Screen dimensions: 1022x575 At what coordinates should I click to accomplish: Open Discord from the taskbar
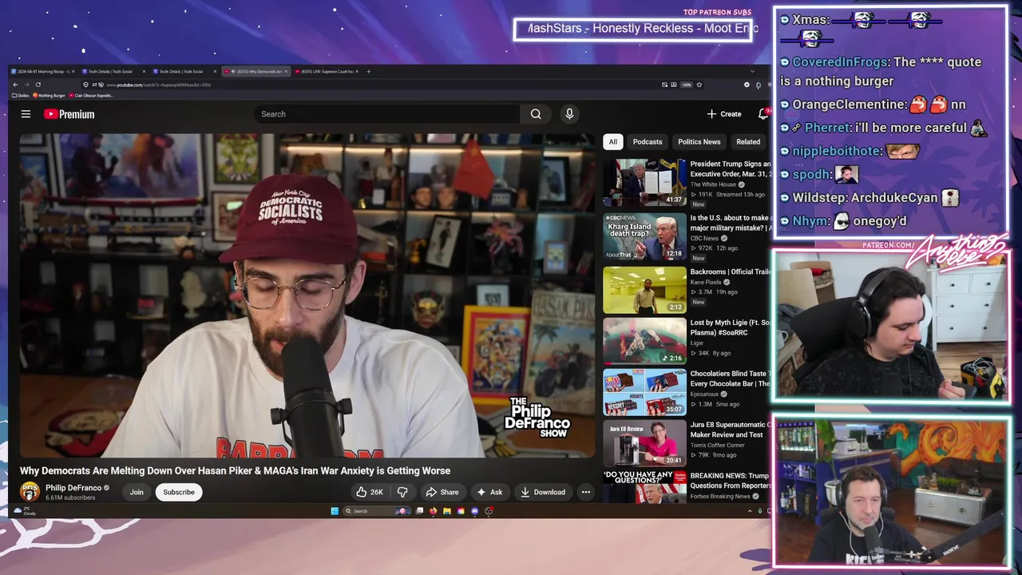tap(475, 511)
